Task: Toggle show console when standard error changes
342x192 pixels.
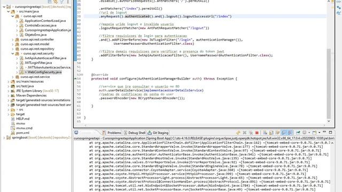Action: (290, 133)
